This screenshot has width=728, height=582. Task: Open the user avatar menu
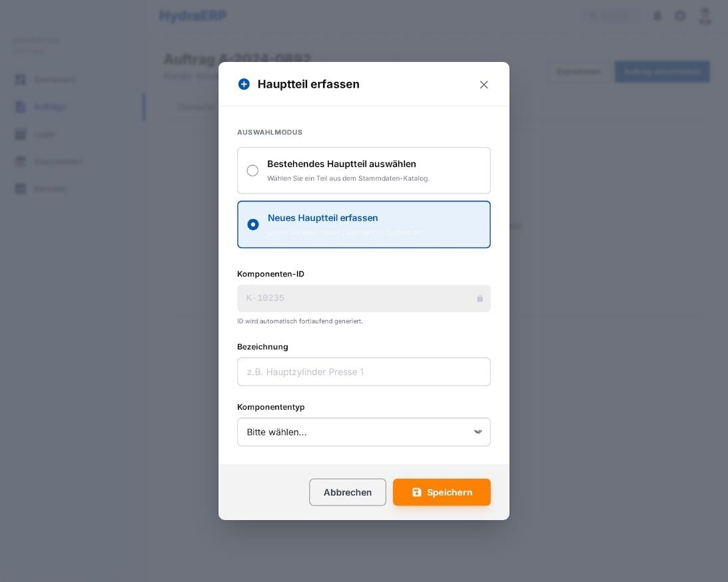pos(705,16)
